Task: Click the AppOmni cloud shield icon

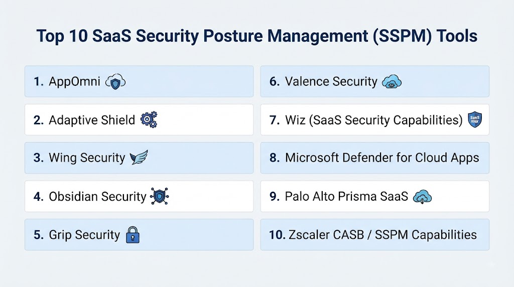Action: 115,82
